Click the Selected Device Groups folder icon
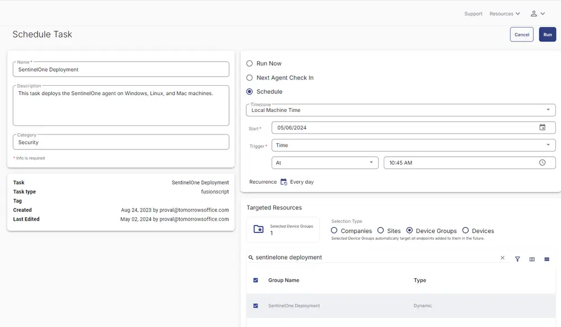 258,229
